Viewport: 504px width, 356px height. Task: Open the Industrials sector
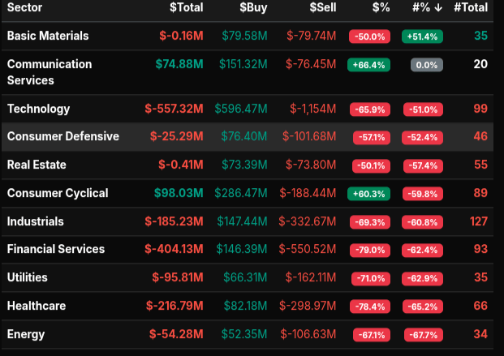pyautogui.click(x=35, y=221)
